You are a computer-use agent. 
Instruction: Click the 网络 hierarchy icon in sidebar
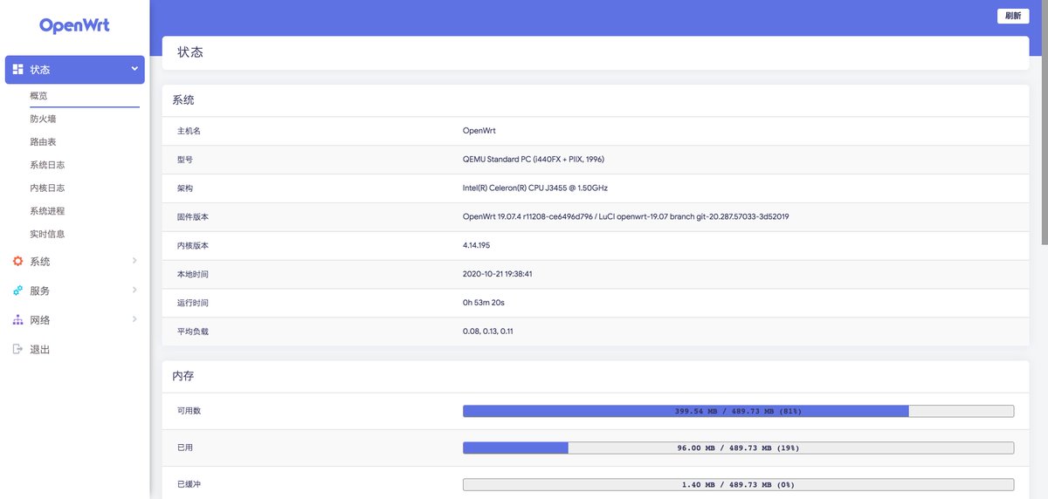click(x=17, y=320)
